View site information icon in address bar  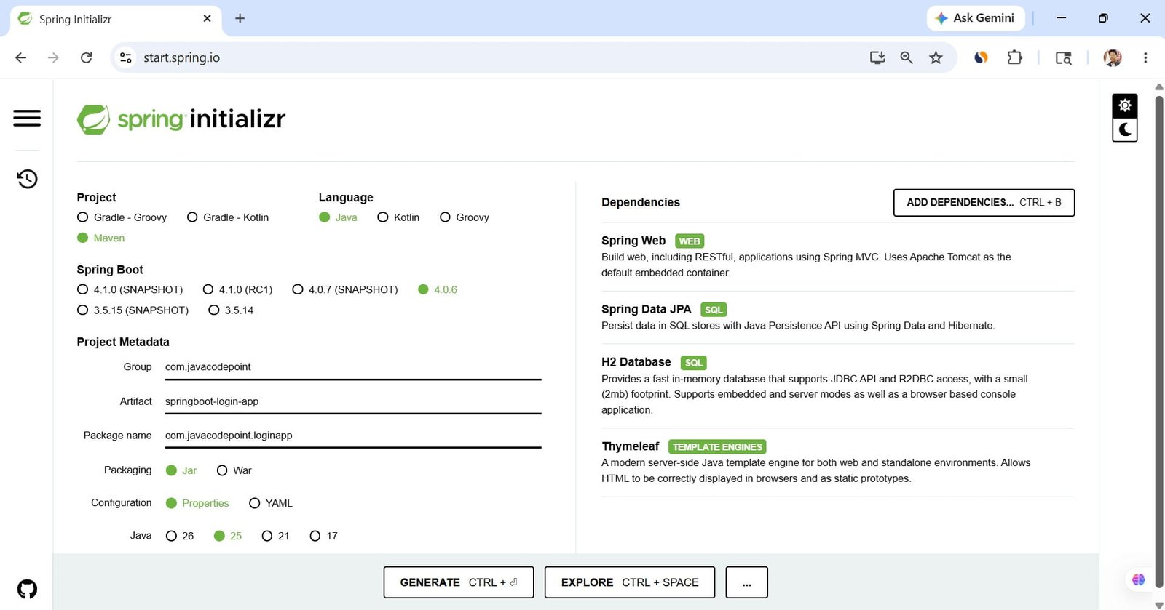[126, 57]
